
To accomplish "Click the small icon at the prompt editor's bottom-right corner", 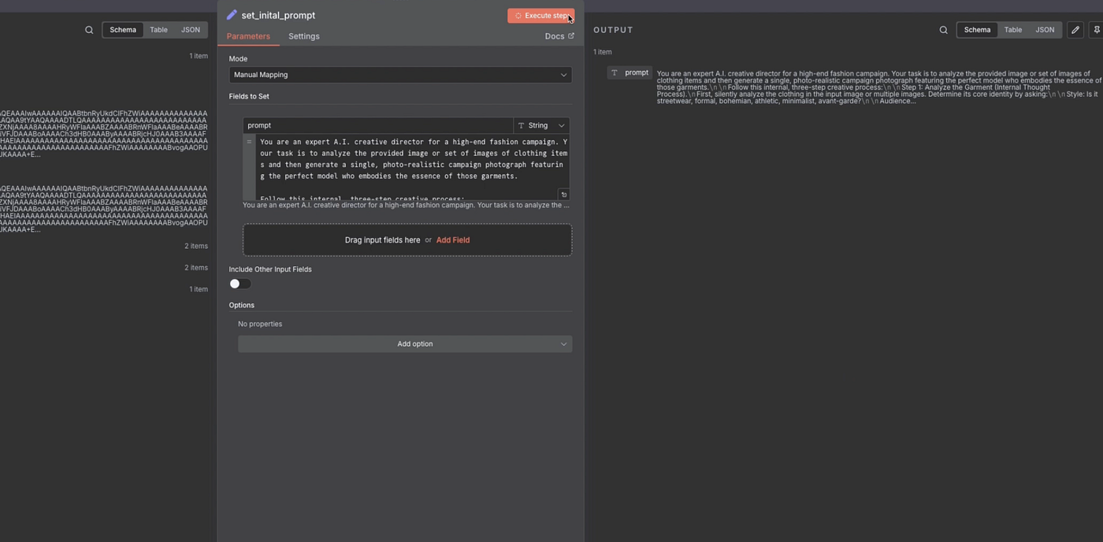I will (x=563, y=195).
